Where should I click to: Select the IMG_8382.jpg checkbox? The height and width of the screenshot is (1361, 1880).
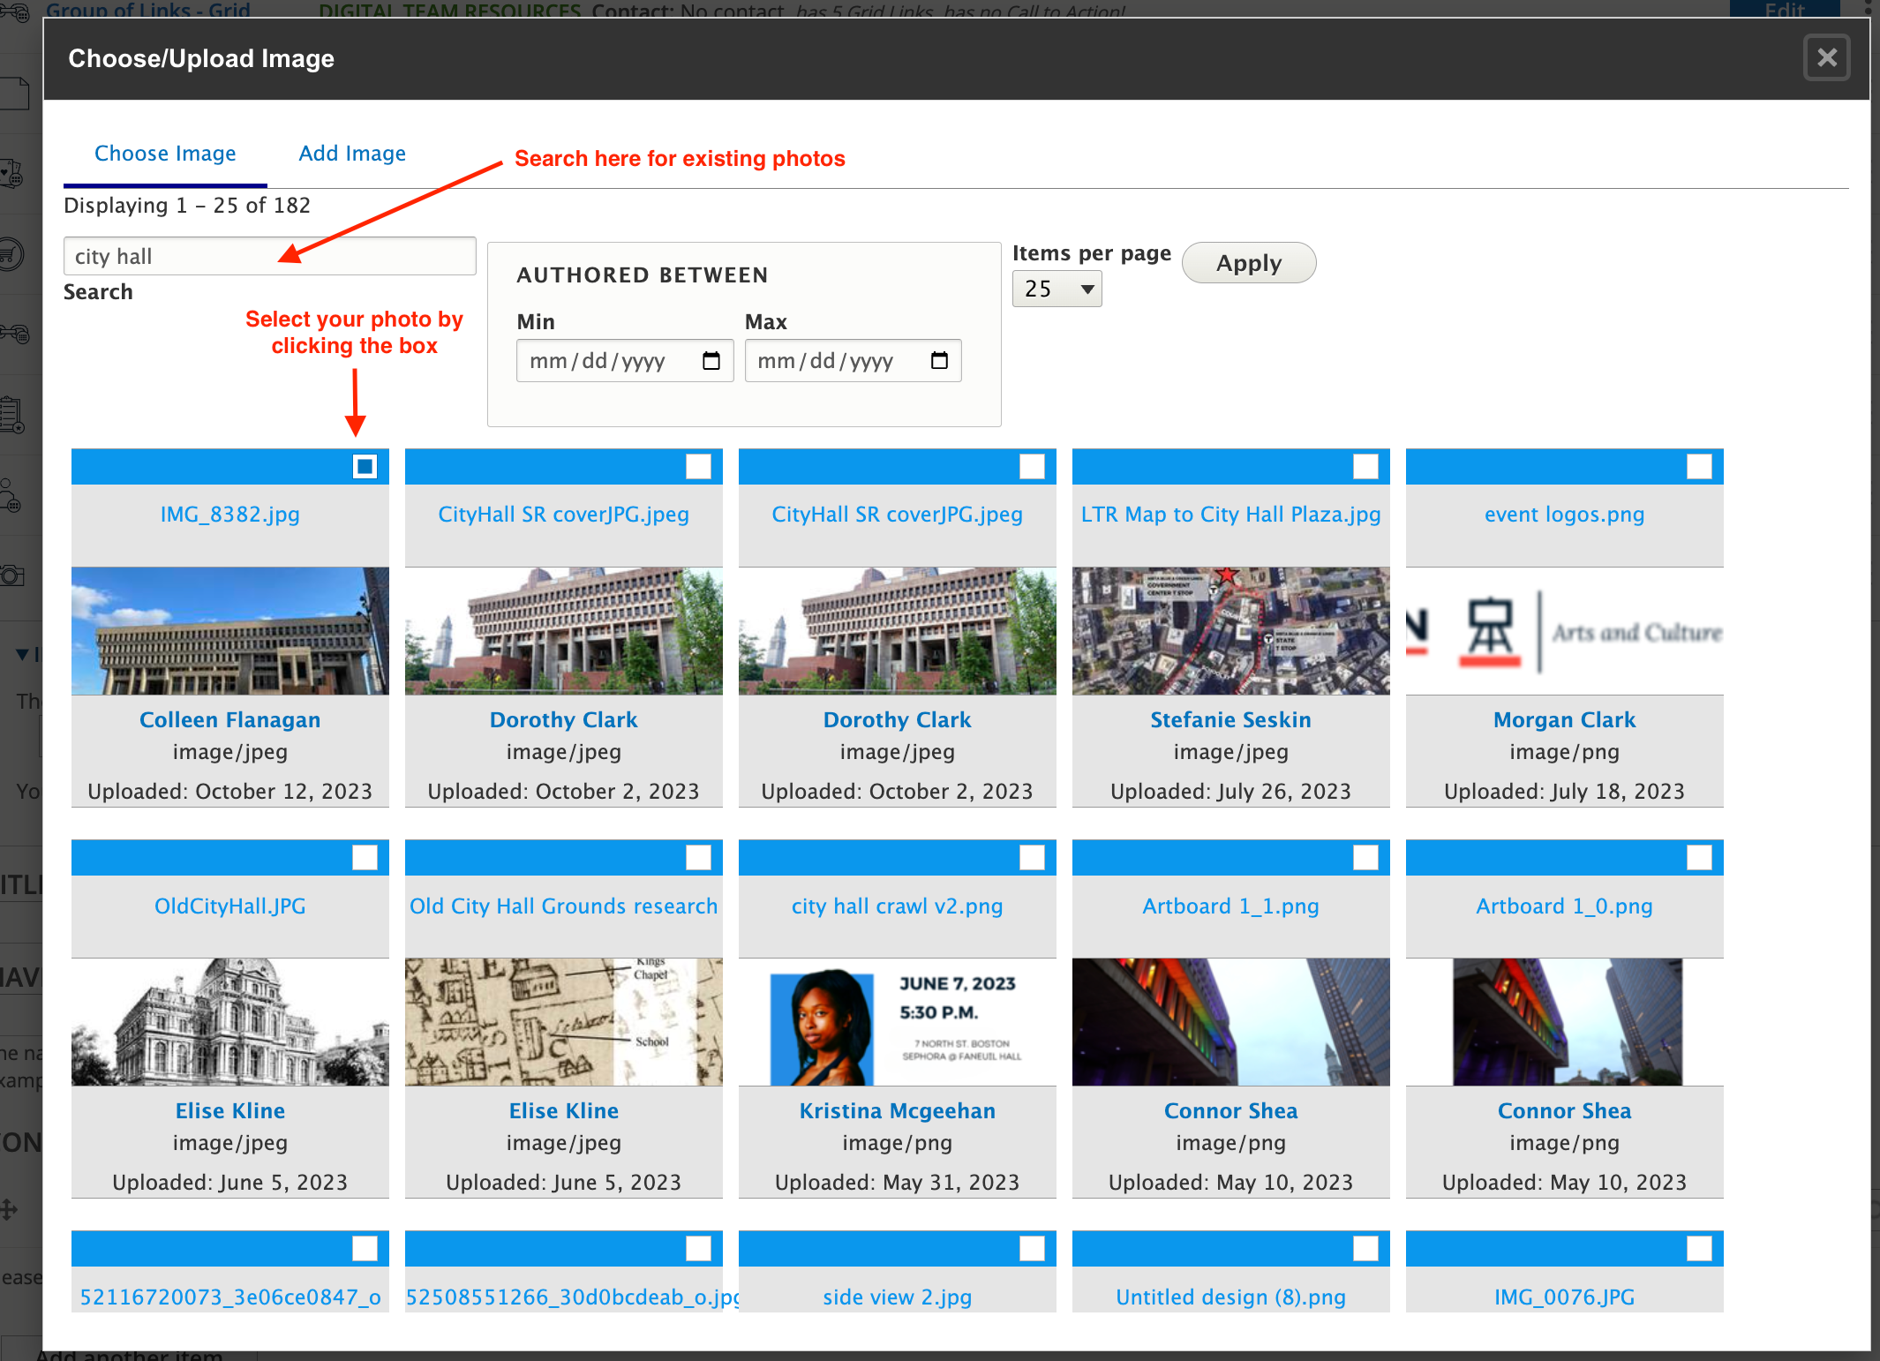point(365,466)
